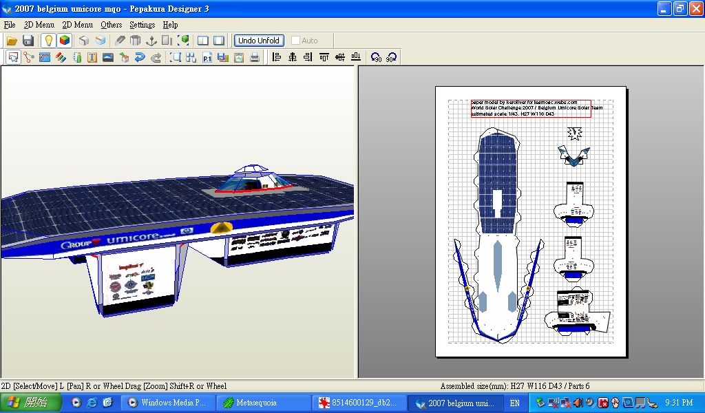Image resolution: width=705 pixels, height=413 pixels.
Task: Switch to the 8514600129_db2 taskbar window
Action: click(358, 403)
